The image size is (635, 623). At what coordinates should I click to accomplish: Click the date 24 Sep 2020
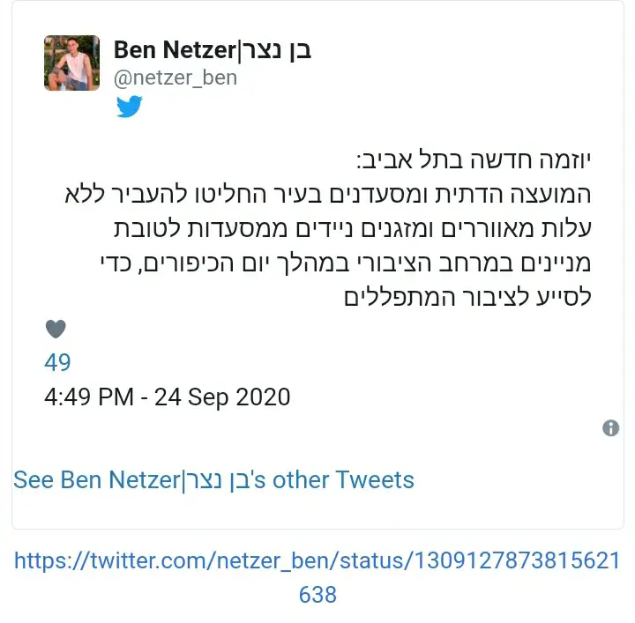(x=222, y=397)
